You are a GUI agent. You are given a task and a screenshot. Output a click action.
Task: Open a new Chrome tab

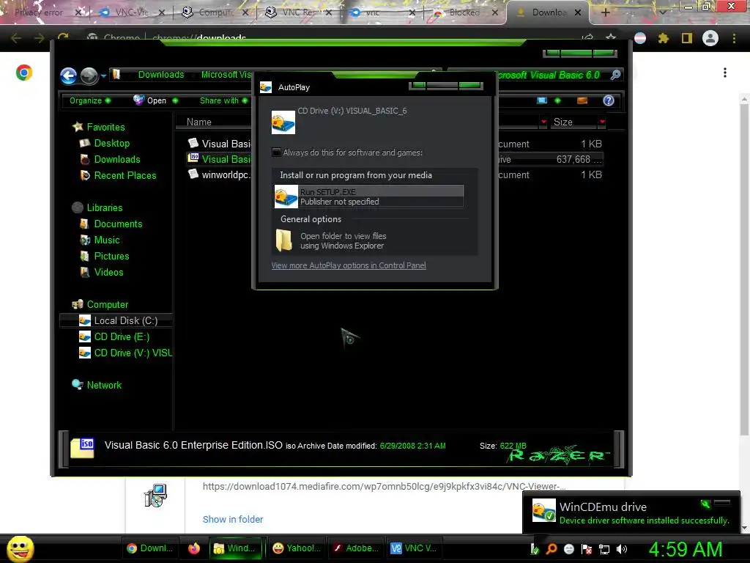606,12
